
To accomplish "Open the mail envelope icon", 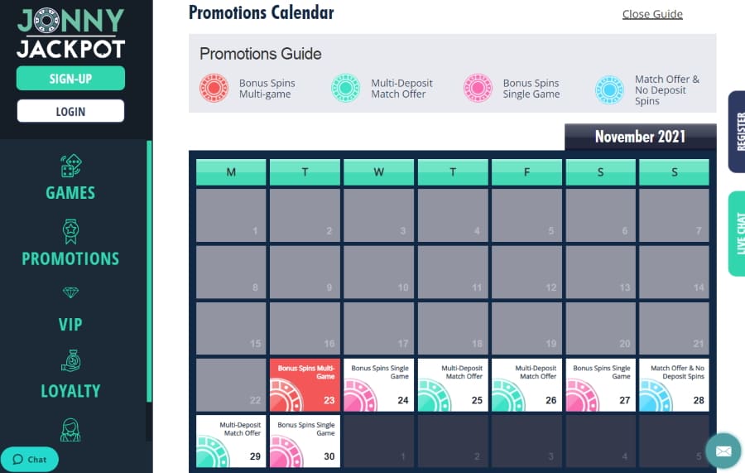I will click(x=723, y=451).
